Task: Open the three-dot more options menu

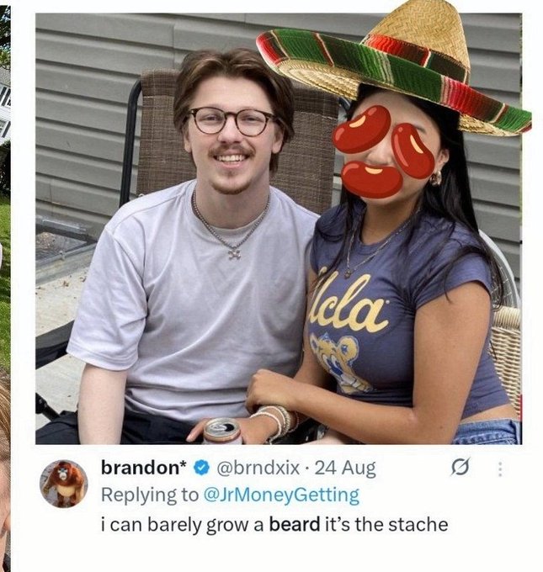Action: tap(500, 469)
